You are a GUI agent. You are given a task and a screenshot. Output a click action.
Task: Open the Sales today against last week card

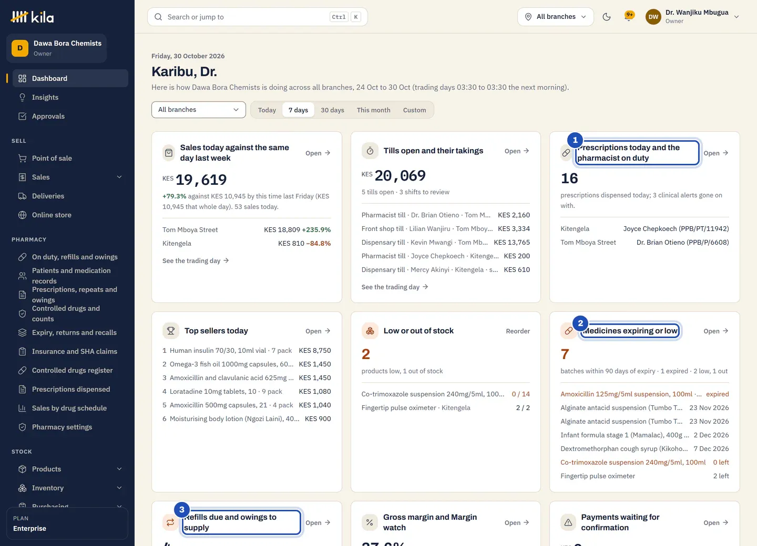[318, 153]
